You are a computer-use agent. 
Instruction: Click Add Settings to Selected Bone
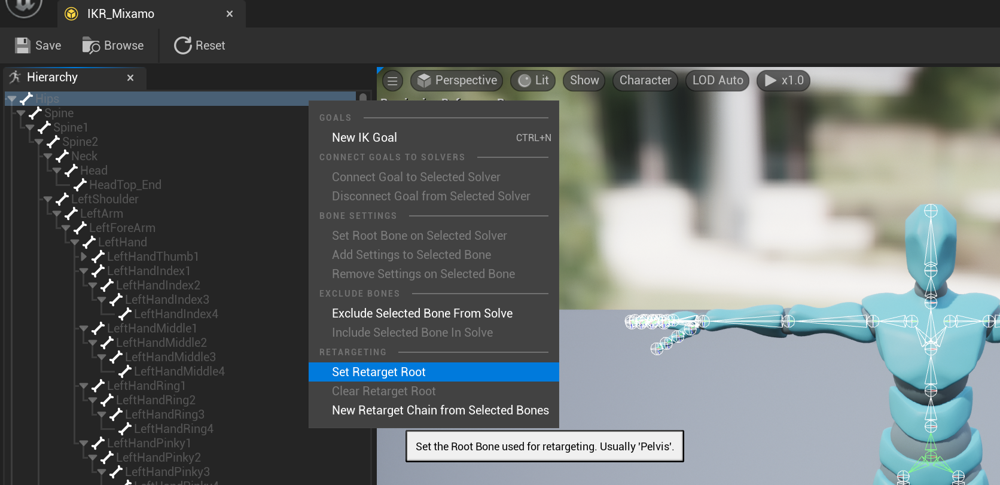tap(434, 255)
